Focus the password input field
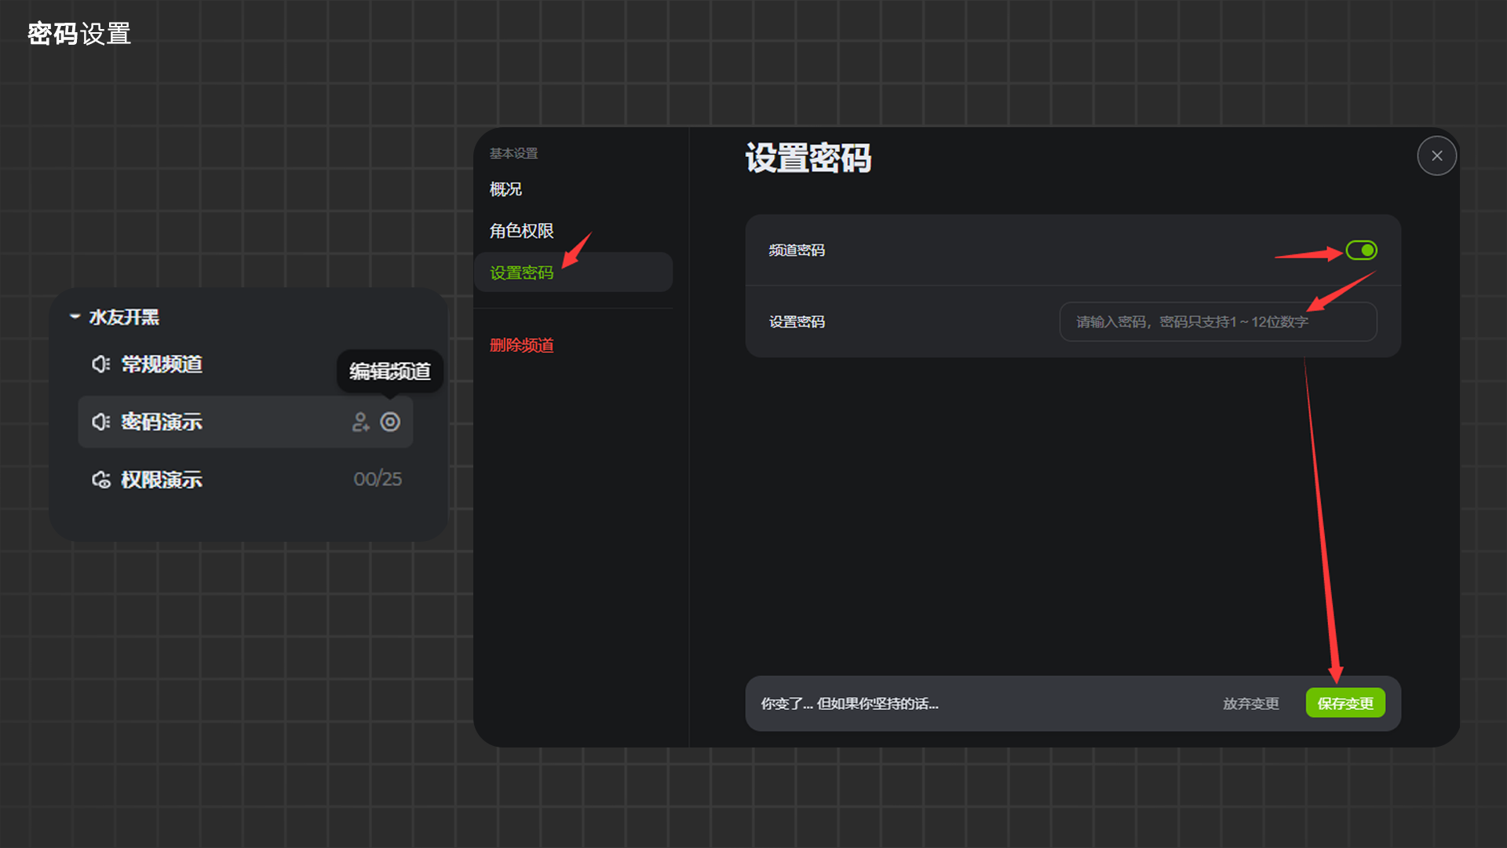 click(x=1217, y=322)
